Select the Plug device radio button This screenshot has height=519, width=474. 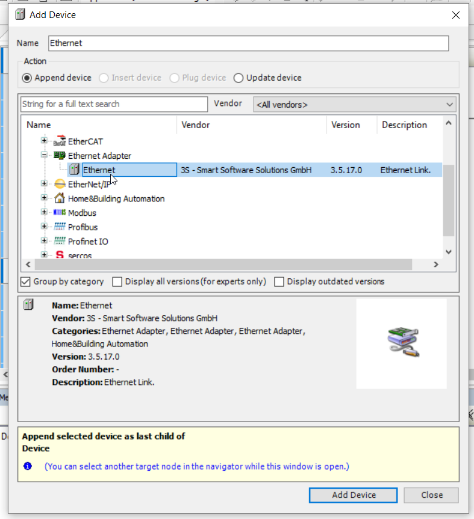174,78
